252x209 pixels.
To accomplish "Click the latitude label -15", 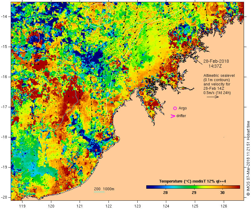I will 4,47.
